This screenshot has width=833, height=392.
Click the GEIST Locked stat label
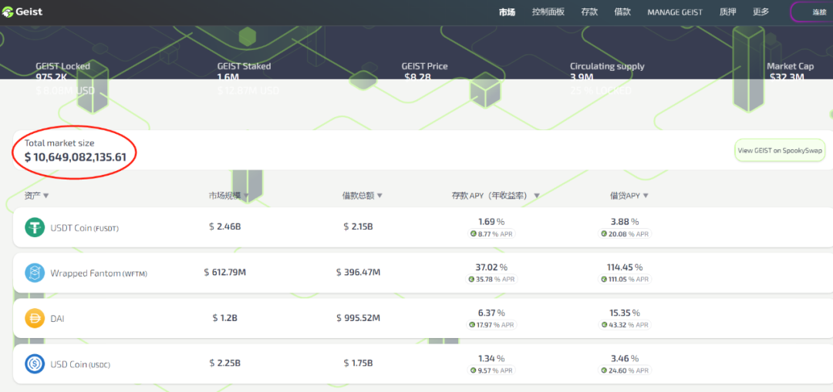coord(62,66)
